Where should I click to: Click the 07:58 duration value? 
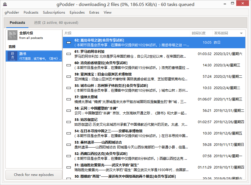coord(207,156)
